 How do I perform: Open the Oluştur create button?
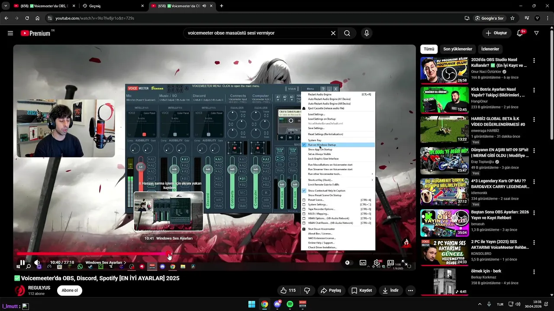[496, 33]
